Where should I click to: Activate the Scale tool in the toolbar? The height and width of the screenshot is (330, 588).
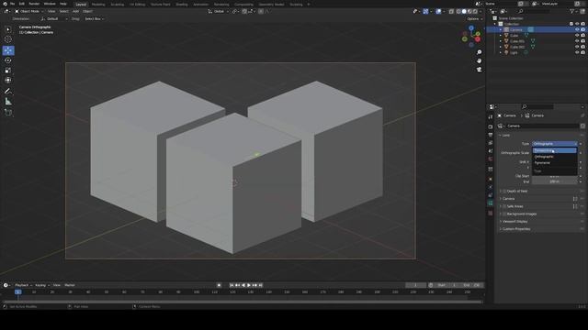8,71
